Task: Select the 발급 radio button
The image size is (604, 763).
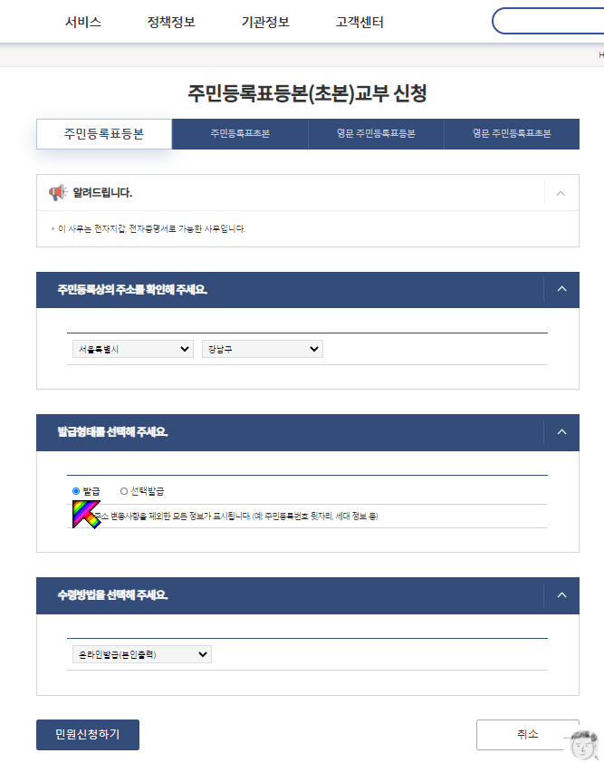Action: tap(76, 491)
